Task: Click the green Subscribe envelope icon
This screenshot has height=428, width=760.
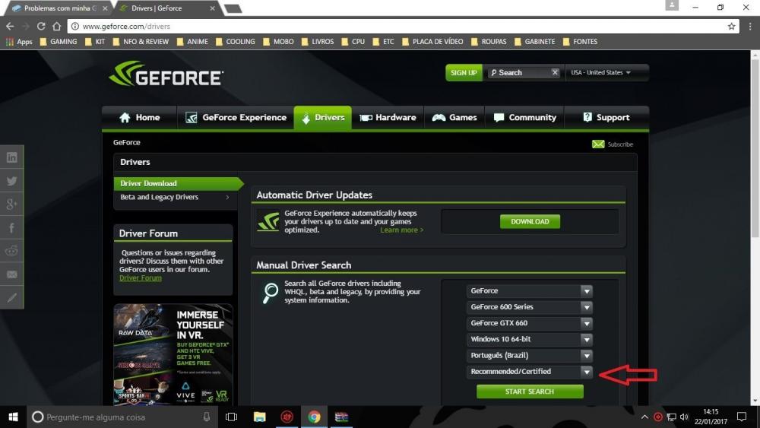Action: [598, 144]
